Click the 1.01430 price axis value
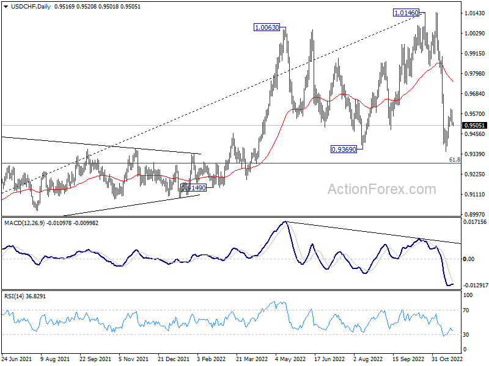 tap(475, 13)
